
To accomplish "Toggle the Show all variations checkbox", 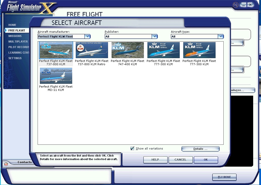I will pyautogui.click(x=132, y=149).
